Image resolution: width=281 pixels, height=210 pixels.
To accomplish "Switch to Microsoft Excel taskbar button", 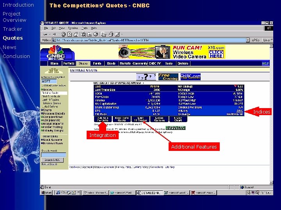I will (176, 192).
